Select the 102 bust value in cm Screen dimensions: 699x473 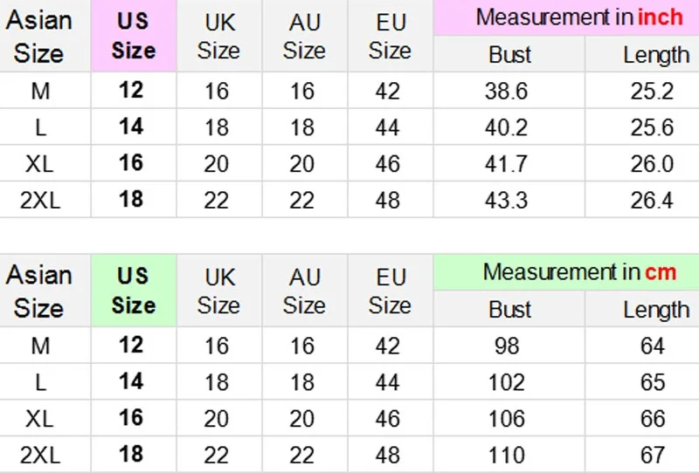(x=507, y=382)
